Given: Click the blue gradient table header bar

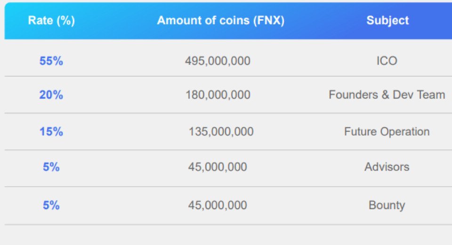Looking at the screenshot, I should click(228, 20).
